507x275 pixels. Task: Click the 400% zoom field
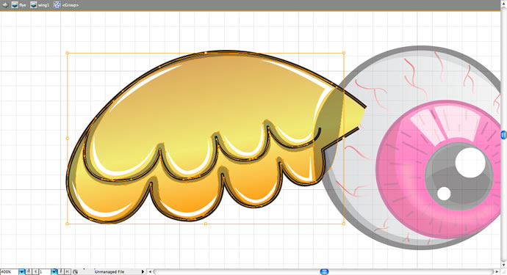tap(10, 272)
